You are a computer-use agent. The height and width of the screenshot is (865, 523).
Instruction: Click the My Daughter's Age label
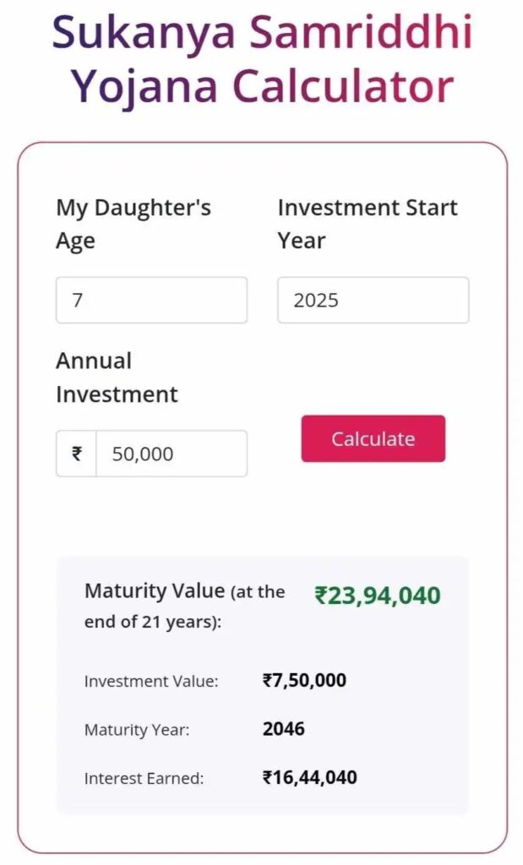[x=133, y=224]
